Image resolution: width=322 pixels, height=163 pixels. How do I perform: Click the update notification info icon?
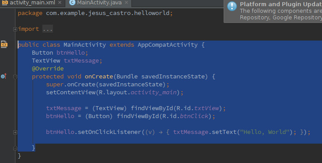coord(232,6)
